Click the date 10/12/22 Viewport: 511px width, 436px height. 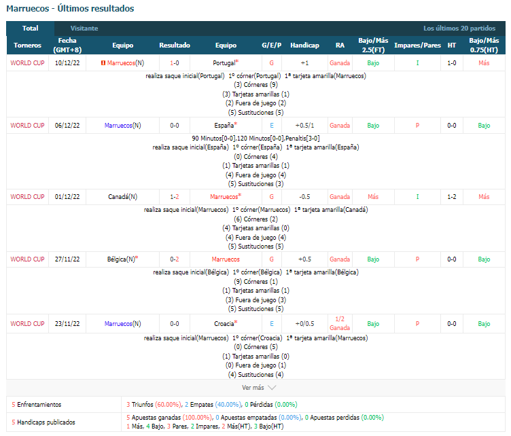click(x=67, y=63)
